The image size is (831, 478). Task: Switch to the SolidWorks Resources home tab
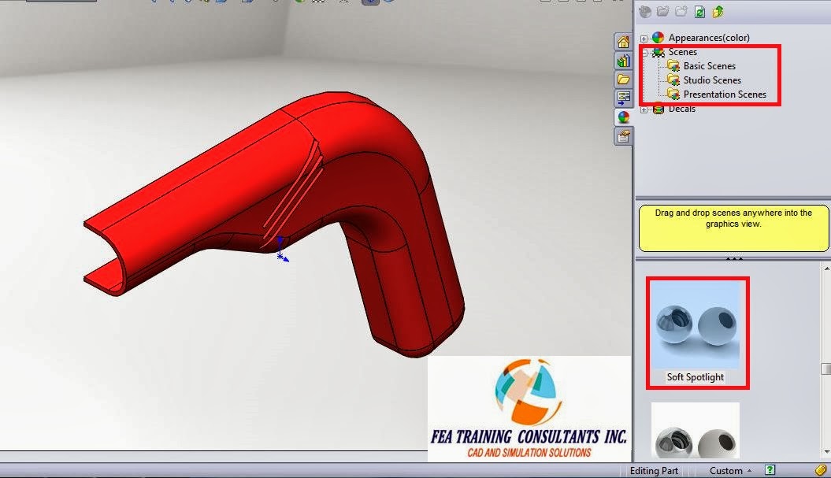coord(623,41)
